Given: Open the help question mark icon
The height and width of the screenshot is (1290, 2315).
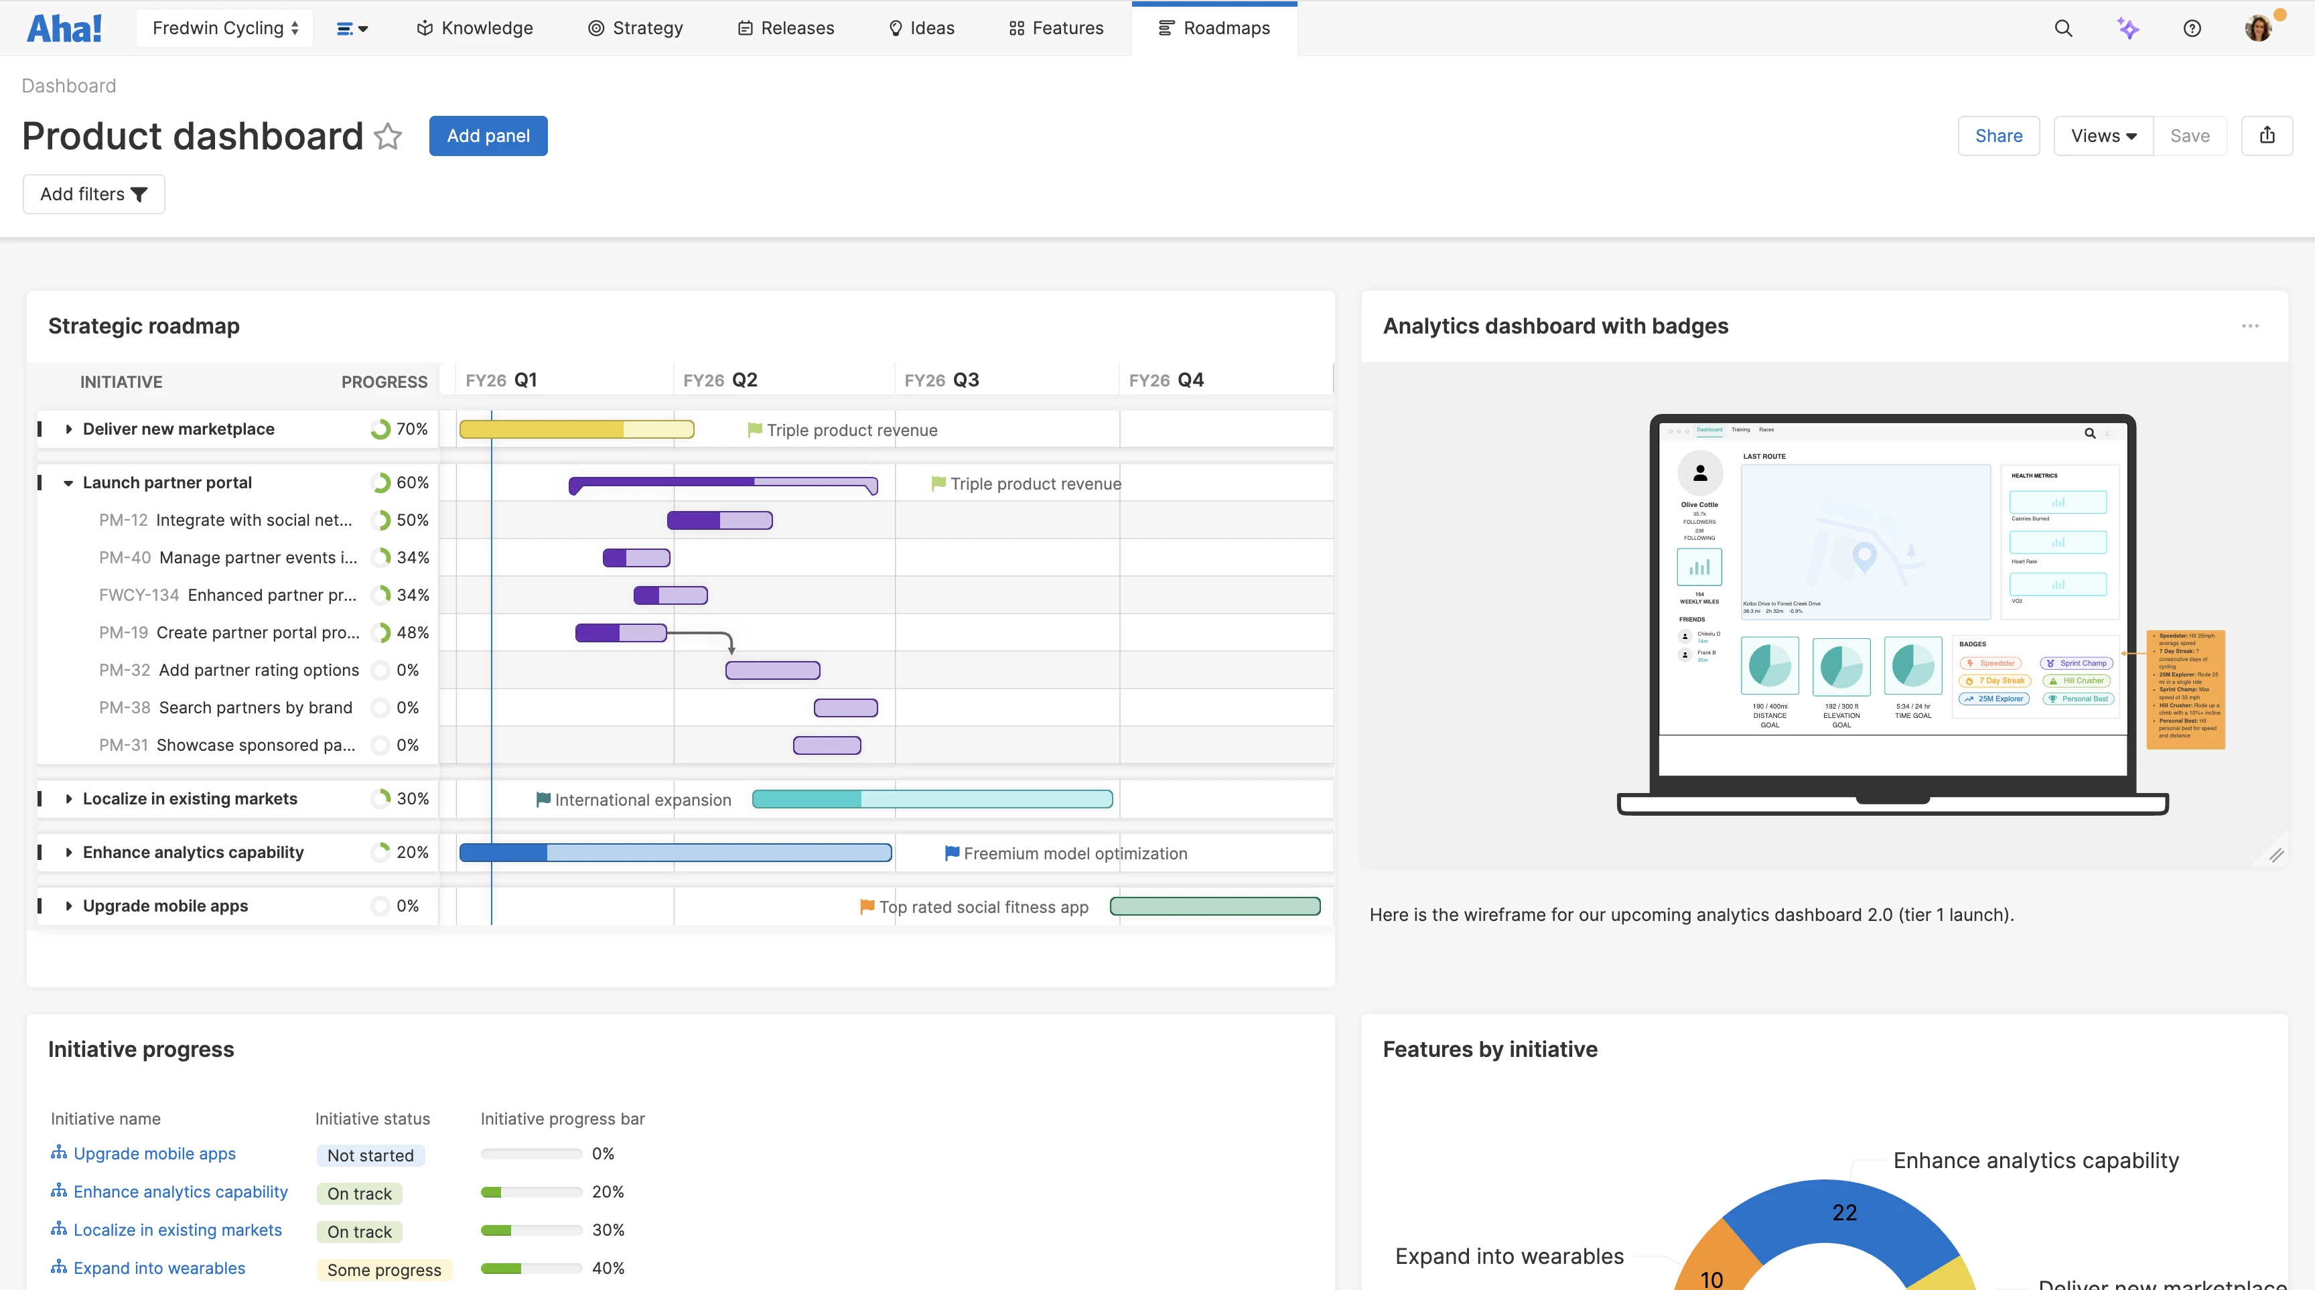Looking at the screenshot, I should pyautogui.click(x=2192, y=28).
